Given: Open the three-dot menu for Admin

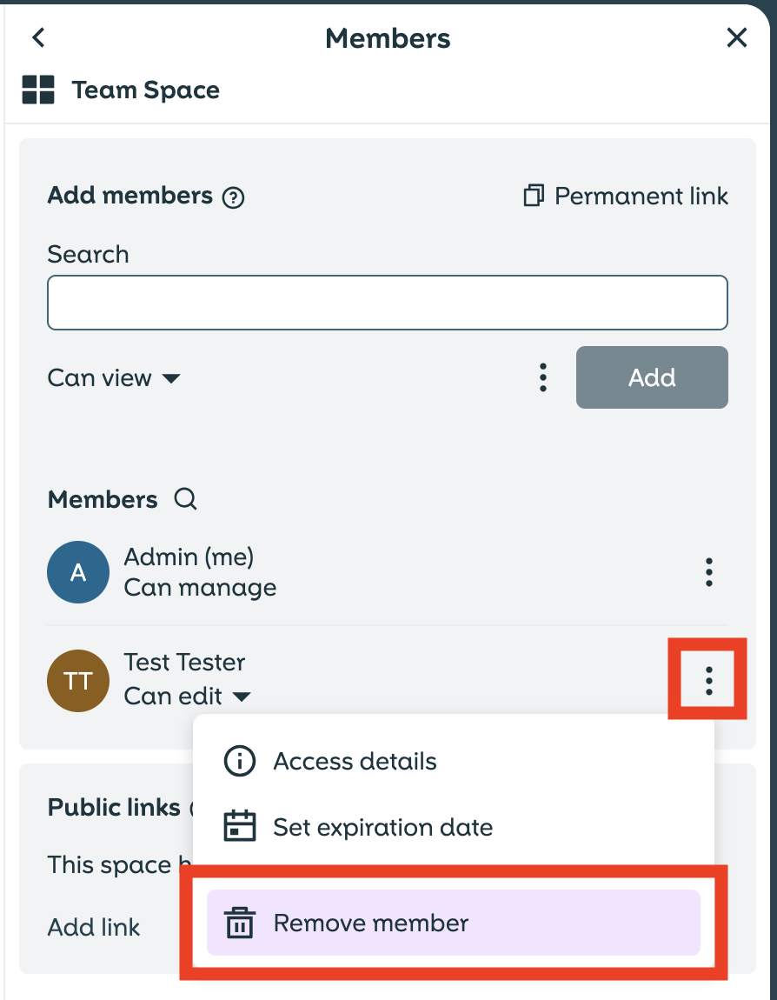Looking at the screenshot, I should 709,572.
